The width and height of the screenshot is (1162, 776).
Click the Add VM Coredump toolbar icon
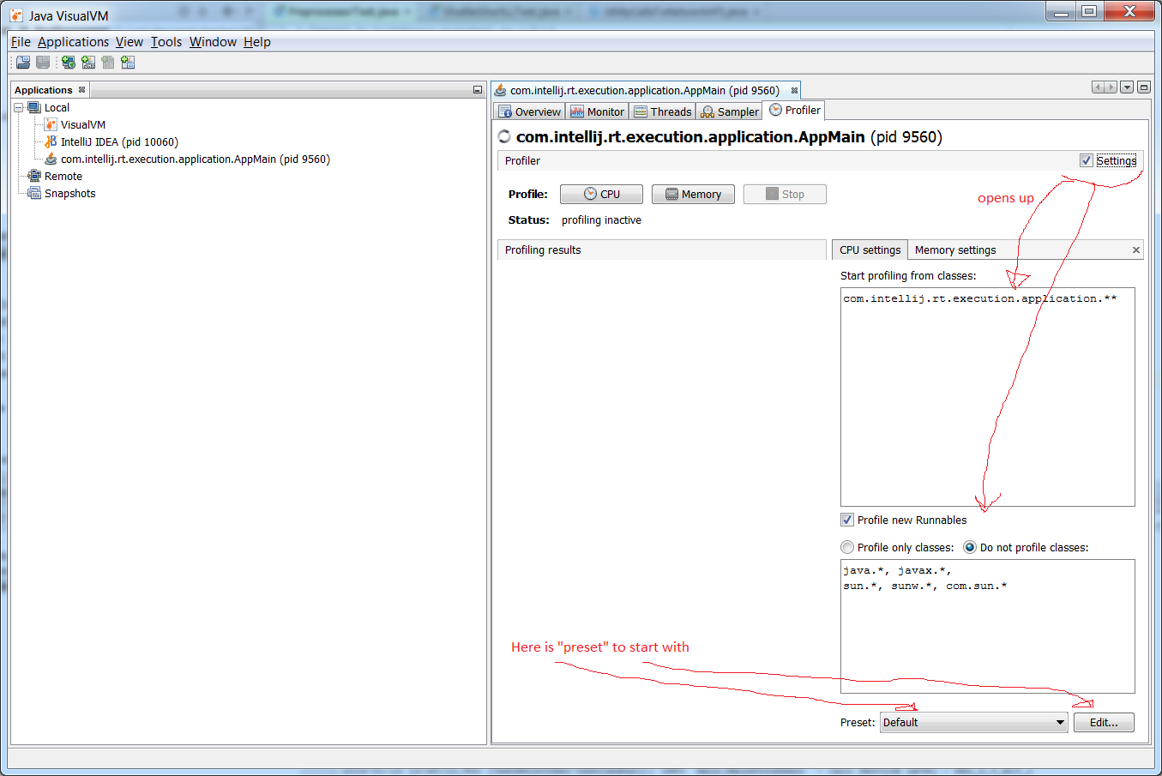coord(108,63)
